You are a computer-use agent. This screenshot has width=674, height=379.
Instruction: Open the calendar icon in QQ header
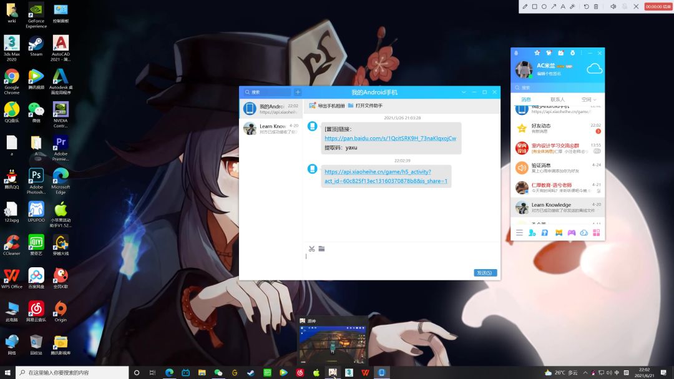[560, 53]
